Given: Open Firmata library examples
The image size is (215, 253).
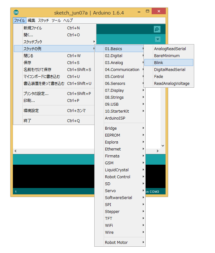Looking at the screenshot, I should click(120, 156).
